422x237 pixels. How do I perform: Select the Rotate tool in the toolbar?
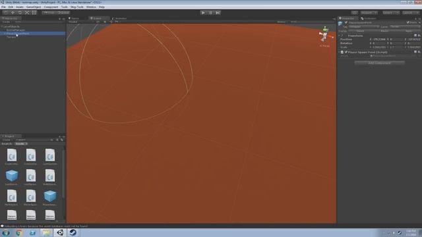(x=20, y=13)
